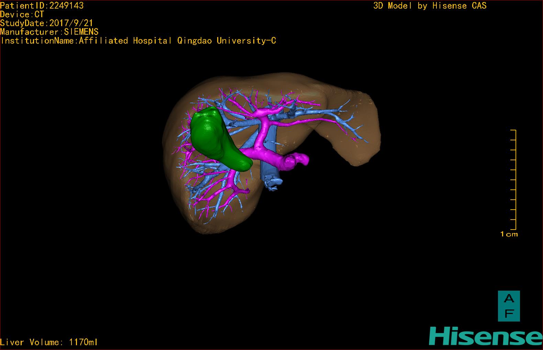The height and width of the screenshot is (350, 543).
Task: Click the InstitutionName Affiliated Hospital text
Action: coord(138,40)
